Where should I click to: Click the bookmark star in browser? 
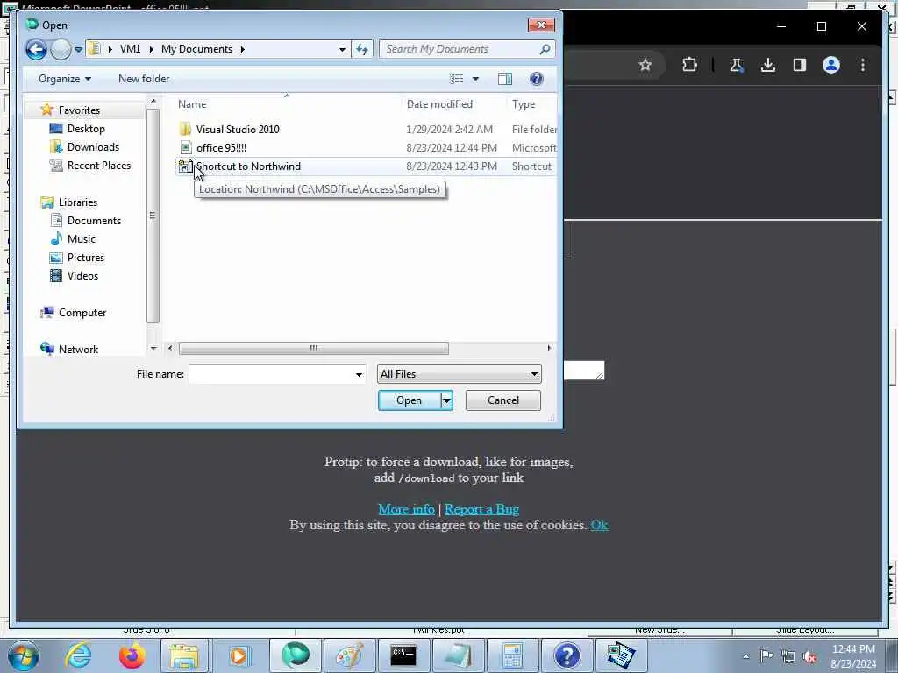tap(645, 65)
